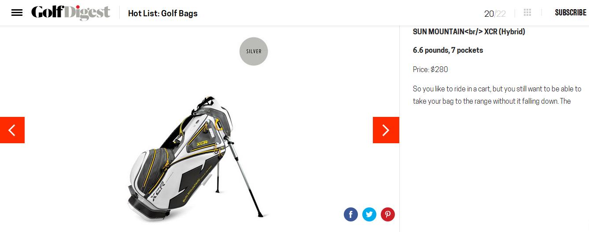This screenshot has height=232, width=589.
Task: Open the grid view of all slides
Action: [527, 13]
